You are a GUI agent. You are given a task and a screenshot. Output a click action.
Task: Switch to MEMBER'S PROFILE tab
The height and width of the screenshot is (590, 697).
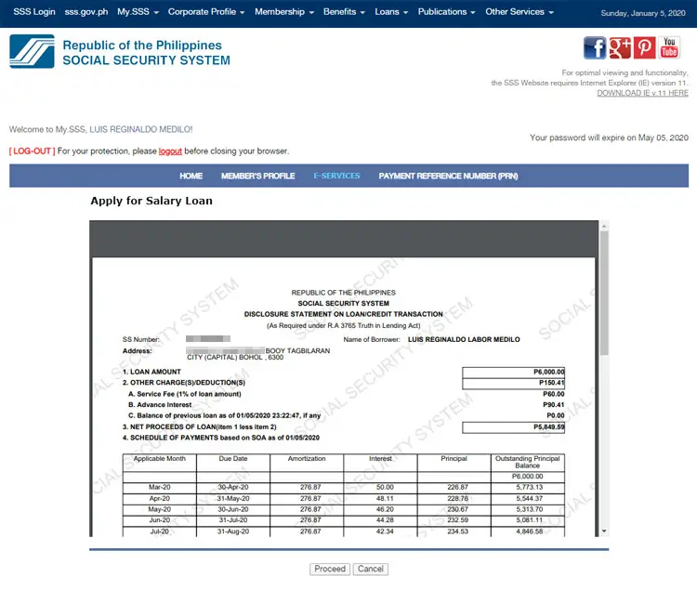click(x=257, y=176)
